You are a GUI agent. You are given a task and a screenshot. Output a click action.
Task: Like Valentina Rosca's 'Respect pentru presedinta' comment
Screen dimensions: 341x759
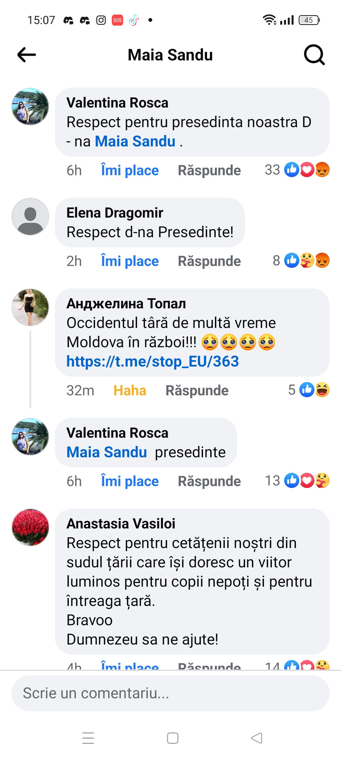coord(129,170)
